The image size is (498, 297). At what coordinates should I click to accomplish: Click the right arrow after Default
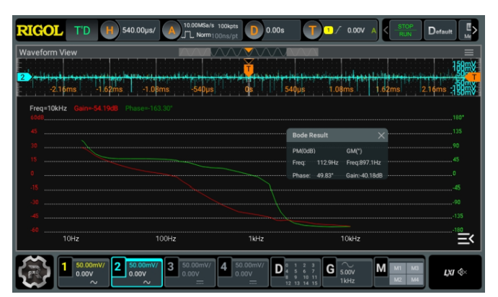[474, 30]
